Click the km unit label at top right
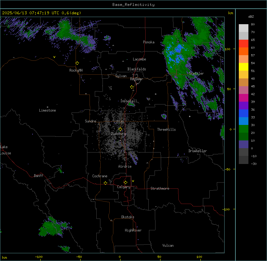The height and width of the screenshot is (261, 267). (x=230, y=13)
